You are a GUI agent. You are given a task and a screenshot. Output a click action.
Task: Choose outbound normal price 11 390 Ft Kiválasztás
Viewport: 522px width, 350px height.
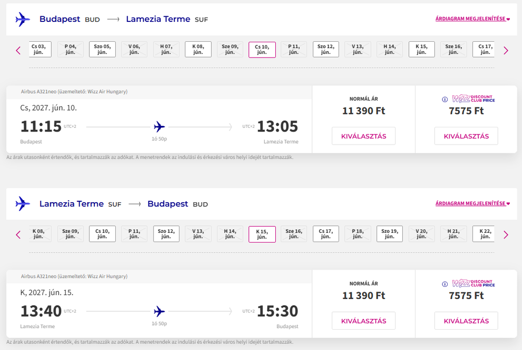point(363,136)
